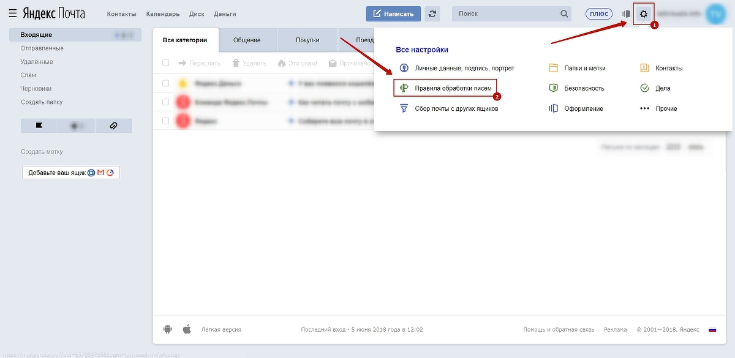Open the Apple app icon in footer

point(187,329)
